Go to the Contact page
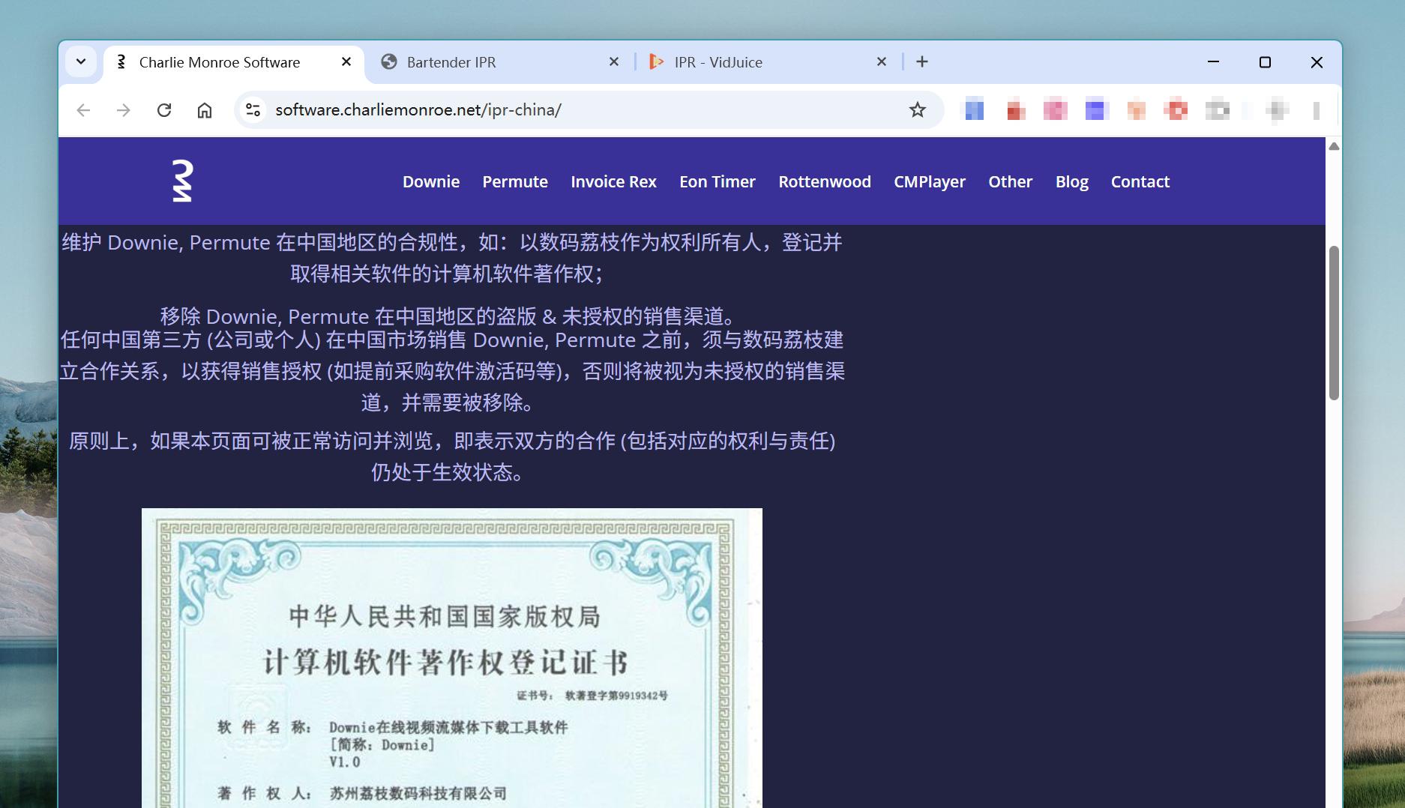The width and height of the screenshot is (1405, 808). [x=1140, y=181]
